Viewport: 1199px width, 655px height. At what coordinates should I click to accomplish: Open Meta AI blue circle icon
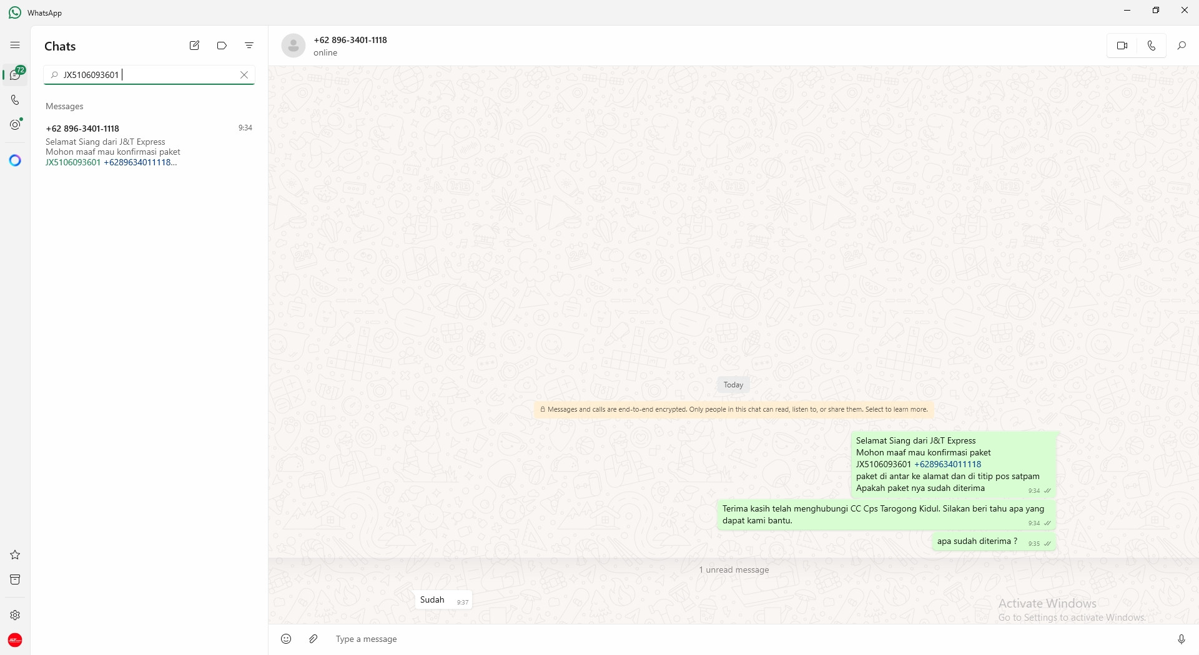(x=15, y=160)
